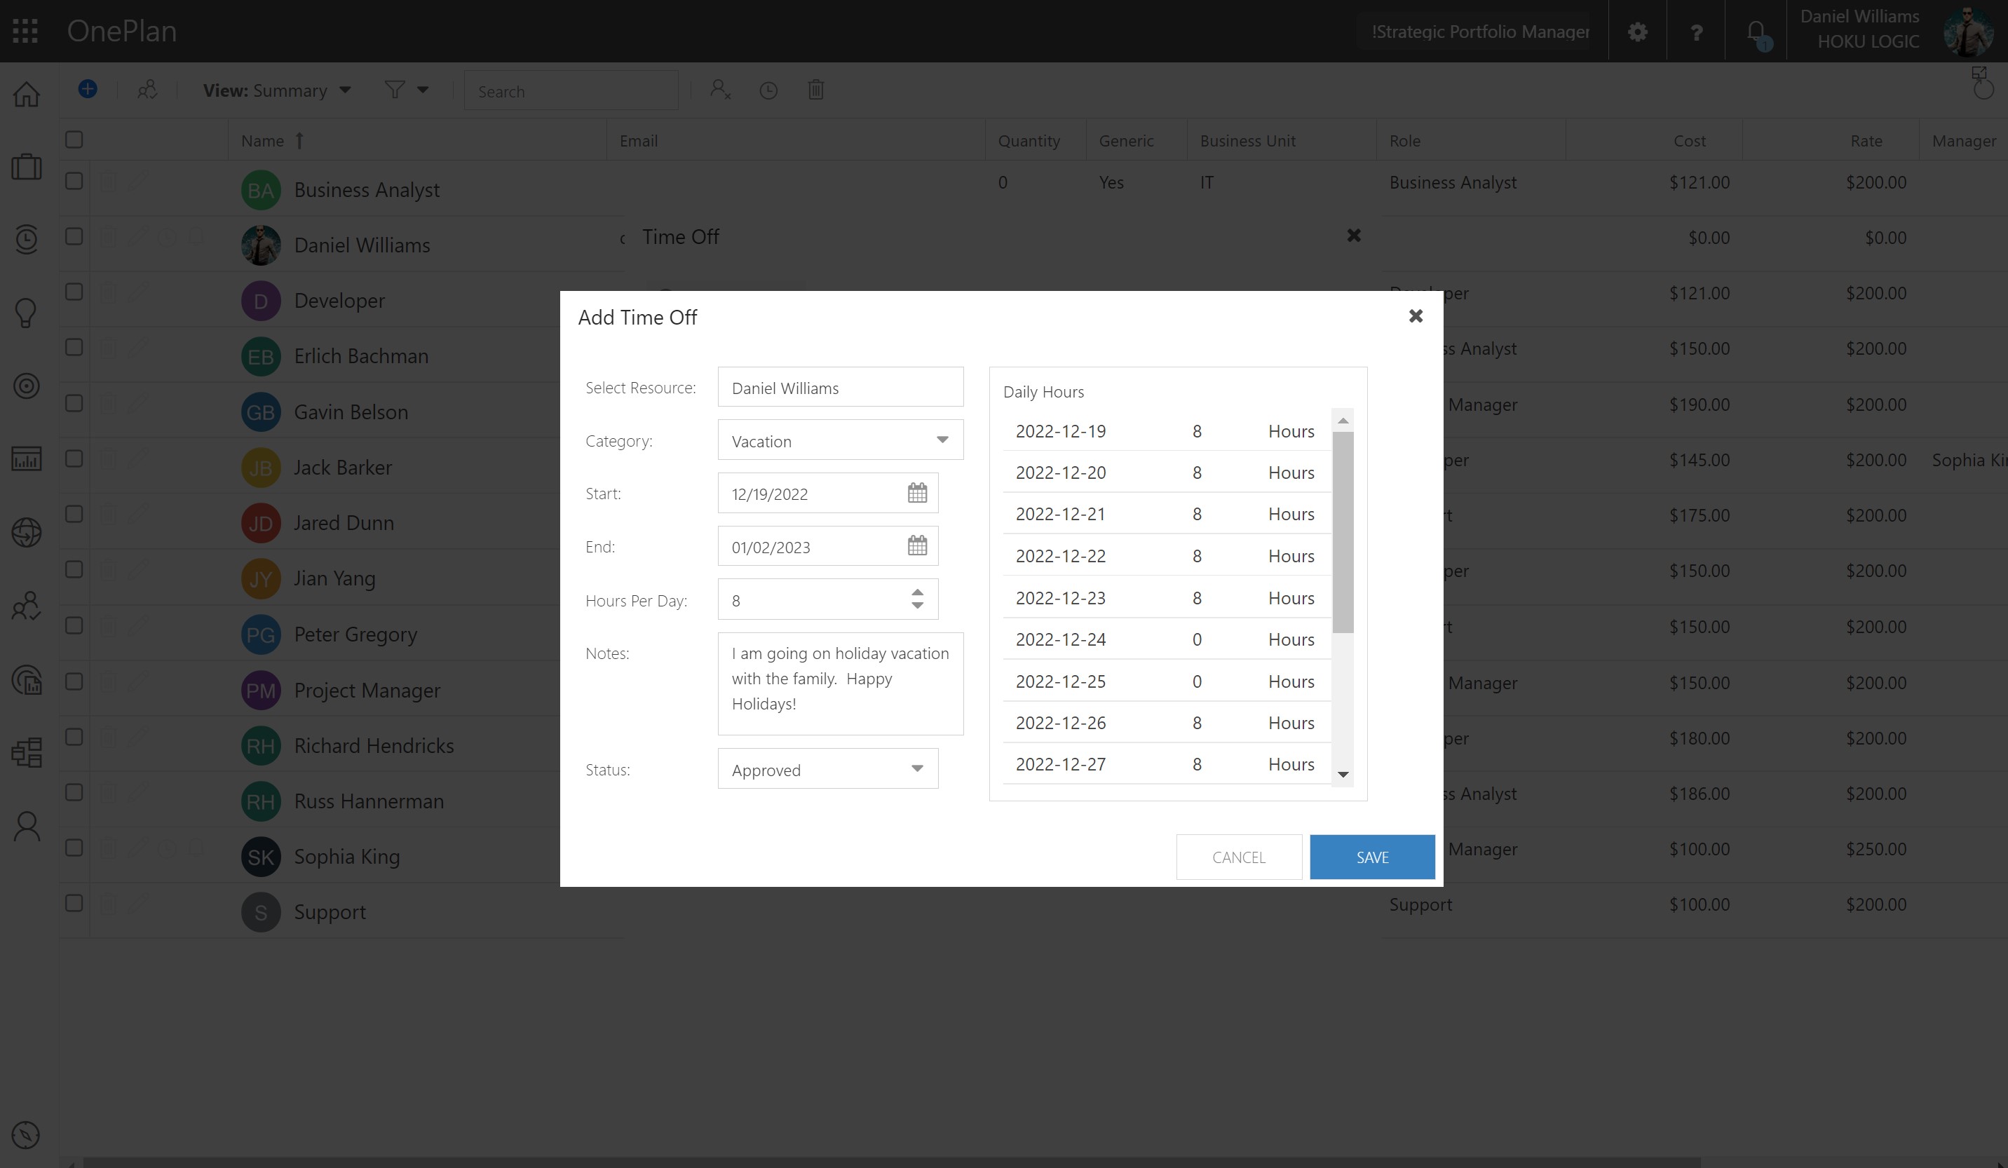The image size is (2008, 1168).
Task: Open the ideas lightbulb sidebar icon
Action: tap(27, 312)
